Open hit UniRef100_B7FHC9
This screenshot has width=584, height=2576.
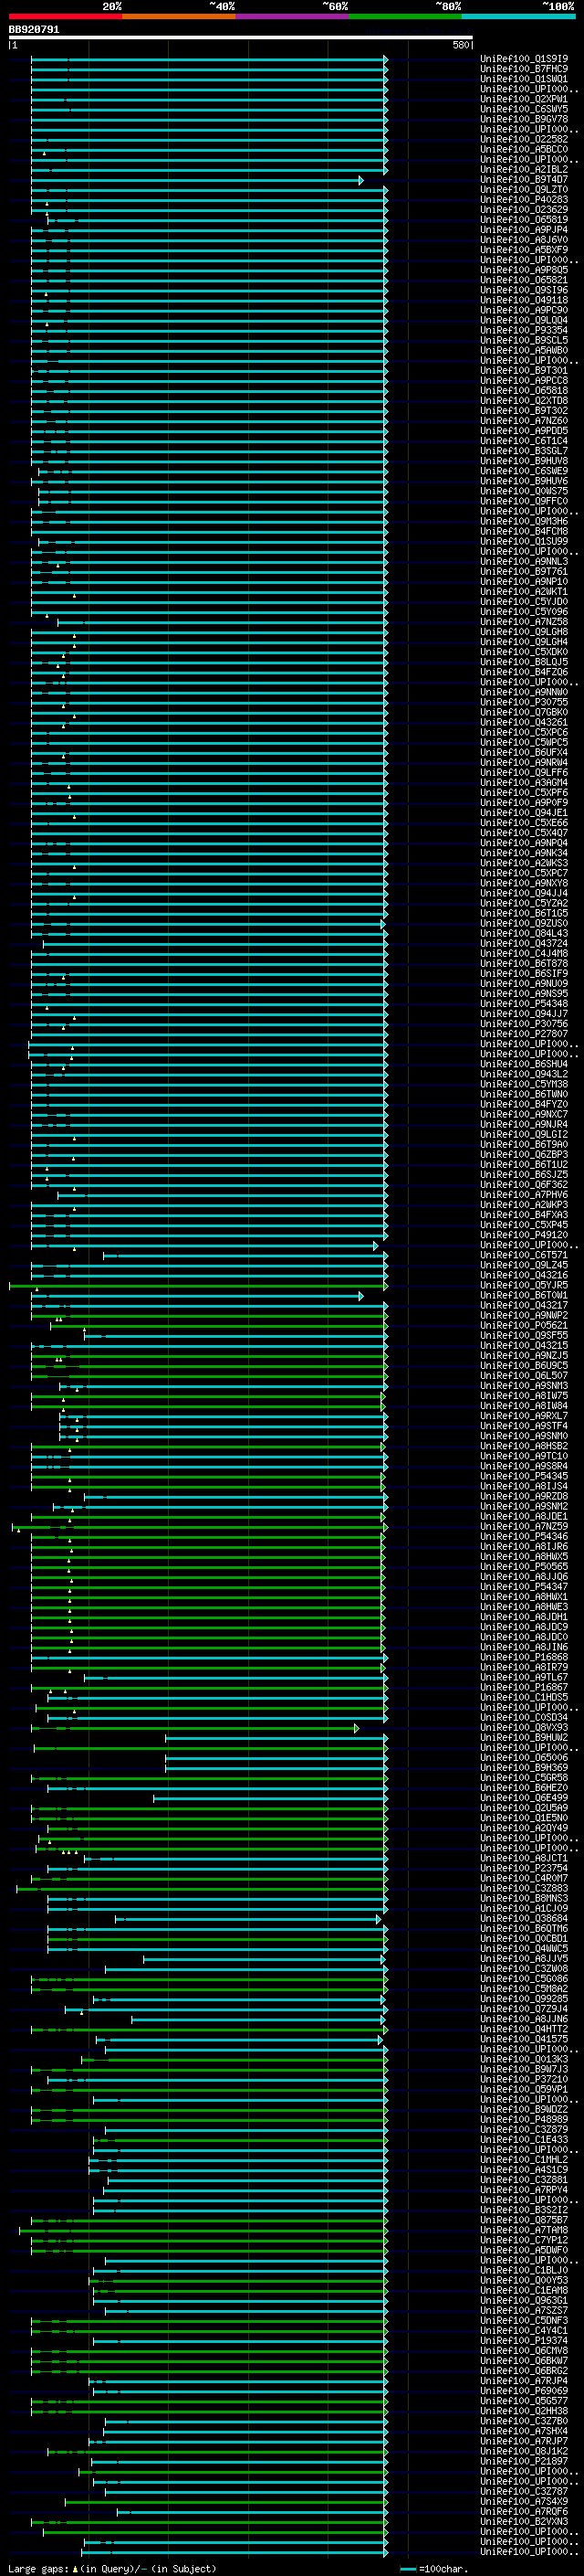(x=524, y=69)
